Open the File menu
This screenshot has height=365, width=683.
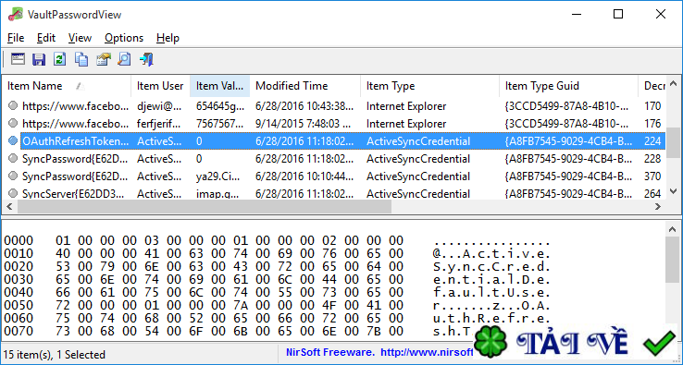coord(16,38)
